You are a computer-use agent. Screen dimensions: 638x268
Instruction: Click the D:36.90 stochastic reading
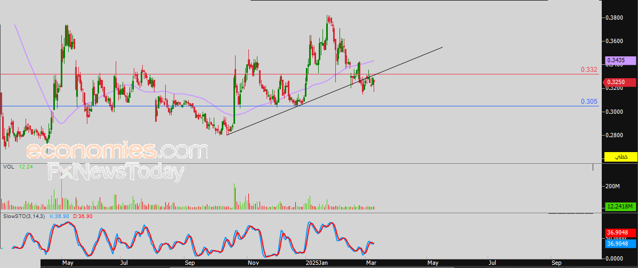[x=83, y=216]
